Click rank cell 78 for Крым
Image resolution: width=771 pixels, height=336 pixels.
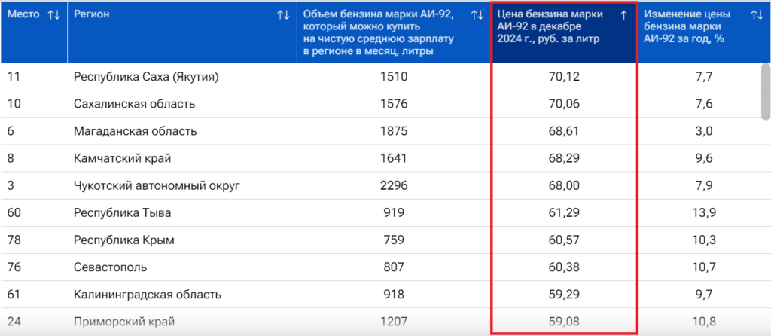(14, 240)
